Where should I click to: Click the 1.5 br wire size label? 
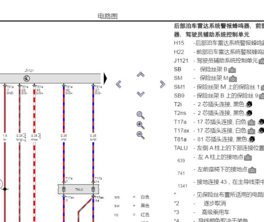click(5, 137)
